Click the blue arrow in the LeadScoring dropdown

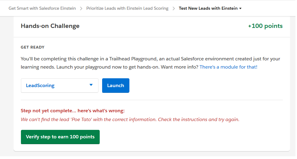pos(91,85)
